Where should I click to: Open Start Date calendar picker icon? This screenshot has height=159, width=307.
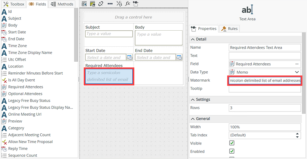click(x=129, y=57)
